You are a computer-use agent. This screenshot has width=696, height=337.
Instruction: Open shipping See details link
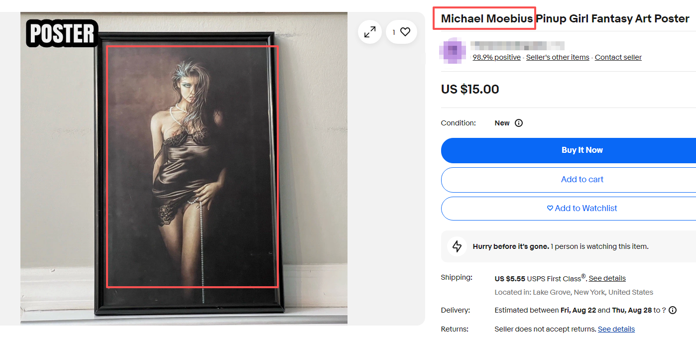[607, 278]
